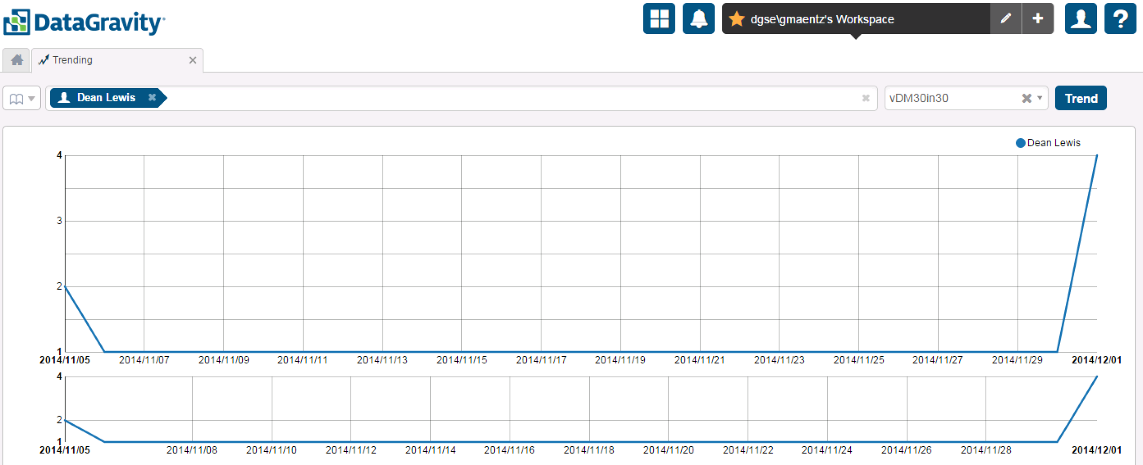
Task: Remove the Dean Lewis filter tag
Action: (x=152, y=97)
